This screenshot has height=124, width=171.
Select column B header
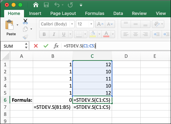pos(53,56)
